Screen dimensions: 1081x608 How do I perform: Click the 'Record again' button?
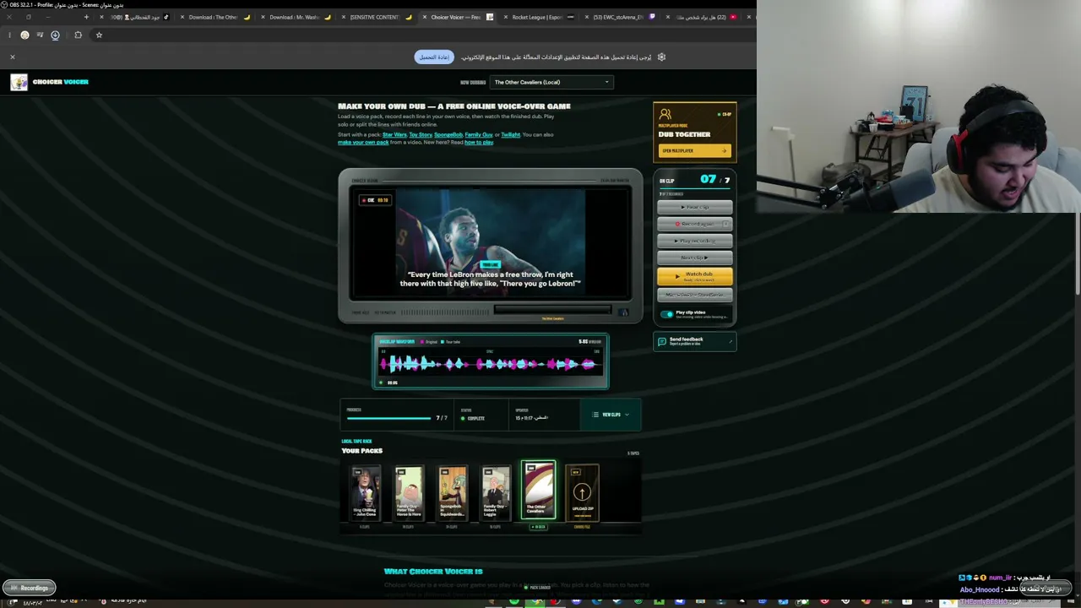coord(695,224)
